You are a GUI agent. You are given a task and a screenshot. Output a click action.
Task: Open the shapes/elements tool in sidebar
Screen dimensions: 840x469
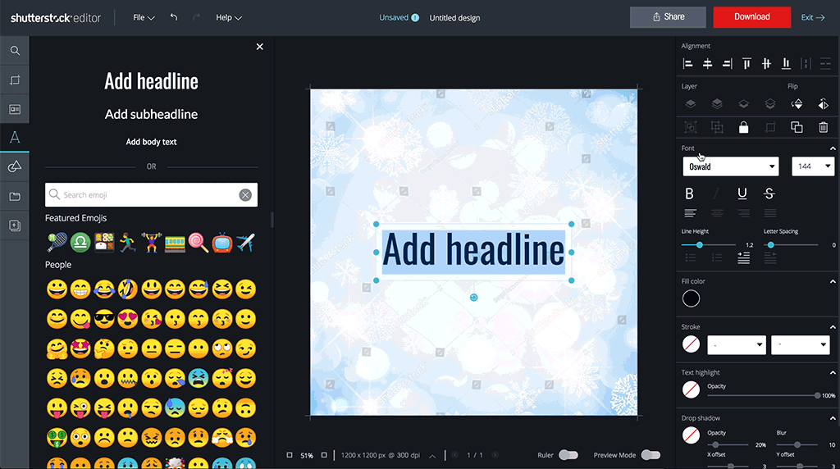point(15,166)
